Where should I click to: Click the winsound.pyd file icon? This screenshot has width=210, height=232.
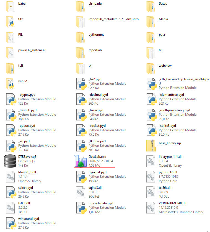click(x=11, y=223)
